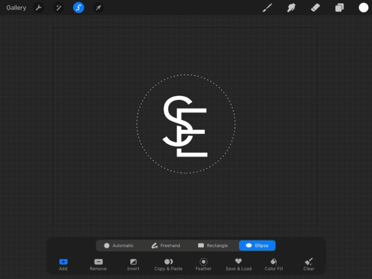Select the Adjustments magic wand icon
Viewport: 372px width, 279px height.
pos(59,7)
